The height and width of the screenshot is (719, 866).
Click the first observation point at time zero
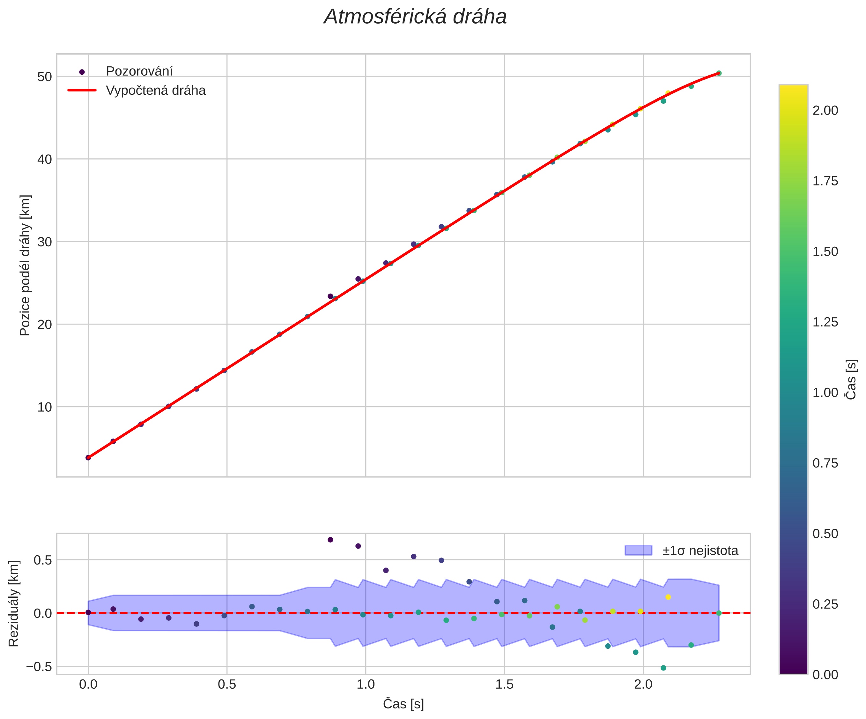point(88,457)
